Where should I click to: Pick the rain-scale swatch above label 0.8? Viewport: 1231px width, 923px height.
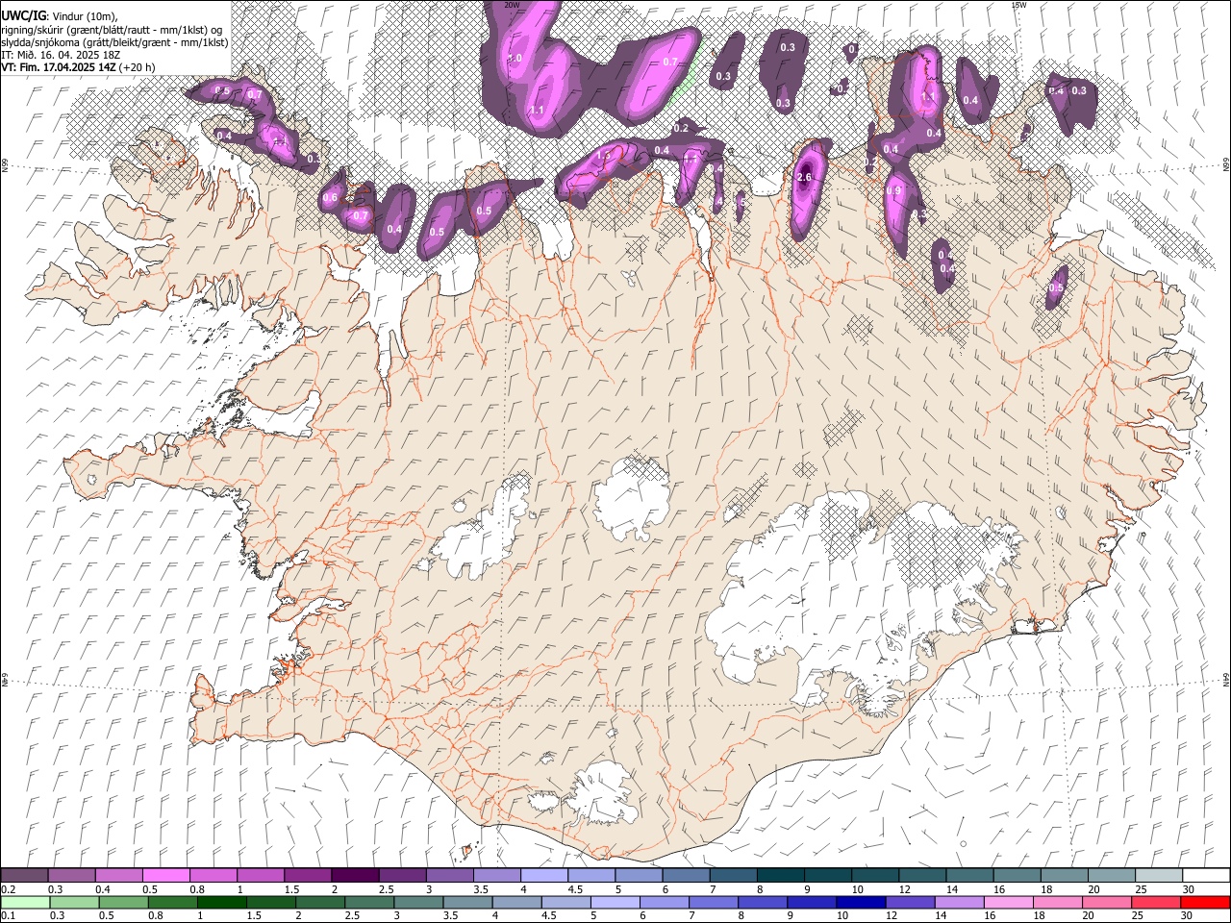(x=173, y=902)
